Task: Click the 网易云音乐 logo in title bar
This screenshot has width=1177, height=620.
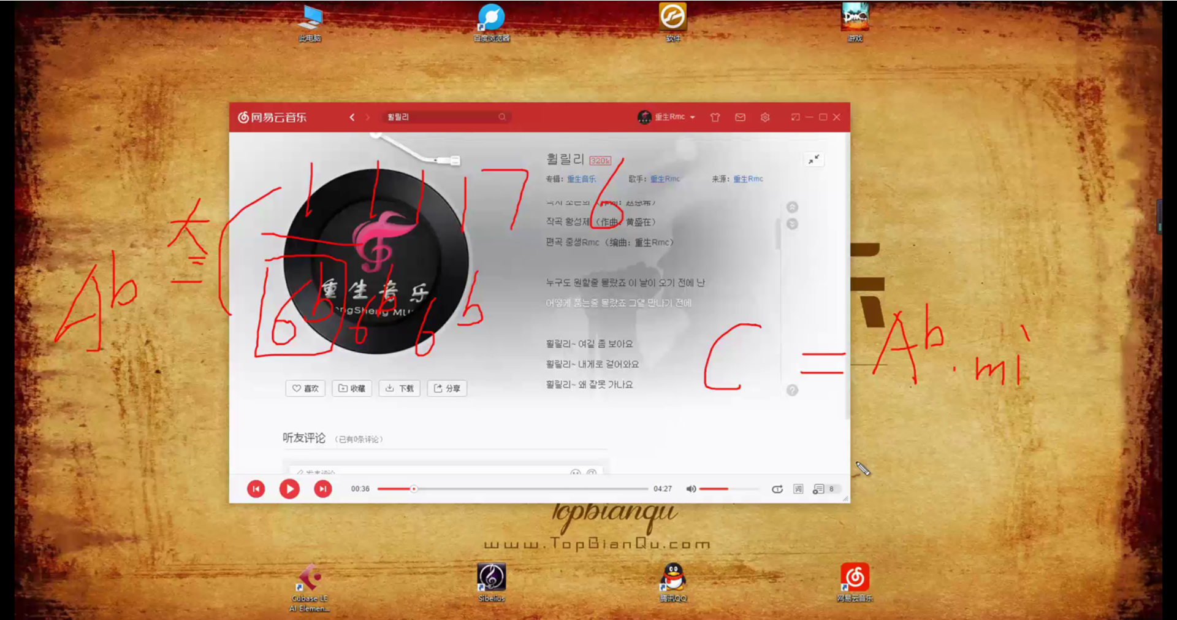Action: pos(272,117)
